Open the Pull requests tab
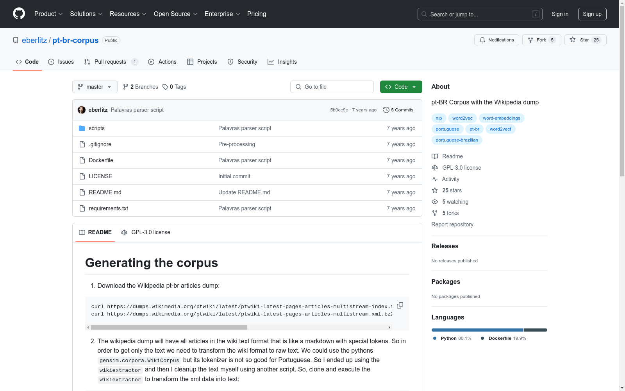 111,62
